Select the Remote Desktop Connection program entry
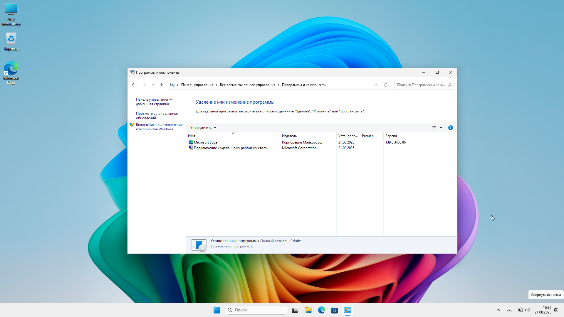 click(230, 148)
